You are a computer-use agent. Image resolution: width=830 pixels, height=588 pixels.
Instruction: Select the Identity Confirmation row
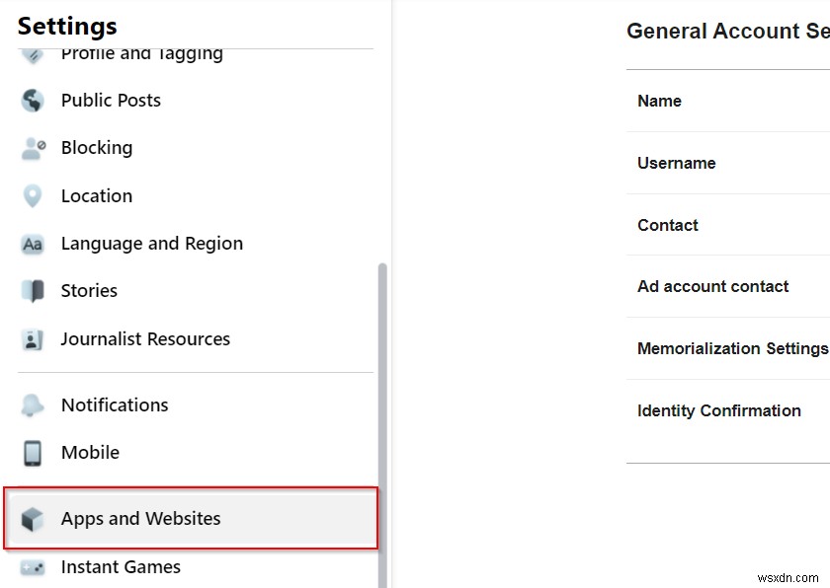coord(719,410)
